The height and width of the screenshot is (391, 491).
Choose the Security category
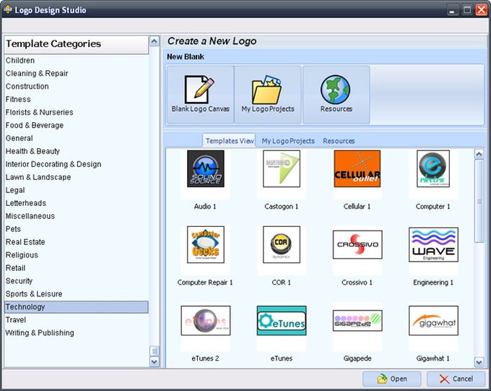pyautogui.click(x=76, y=281)
